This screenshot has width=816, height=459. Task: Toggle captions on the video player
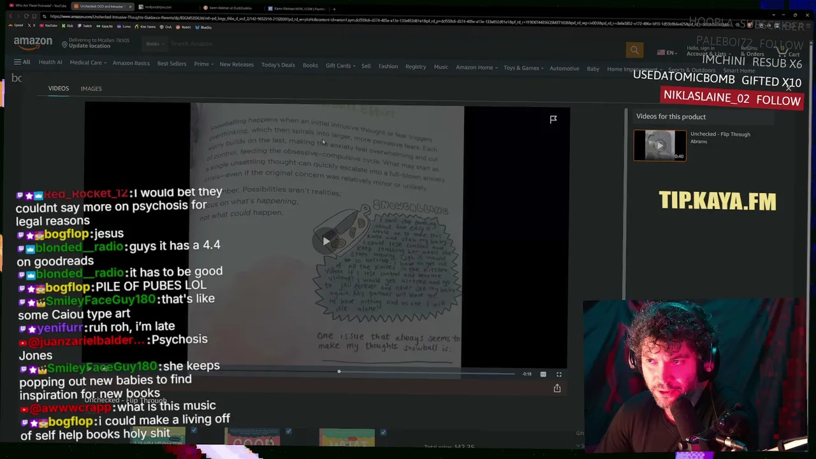click(x=543, y=374)
